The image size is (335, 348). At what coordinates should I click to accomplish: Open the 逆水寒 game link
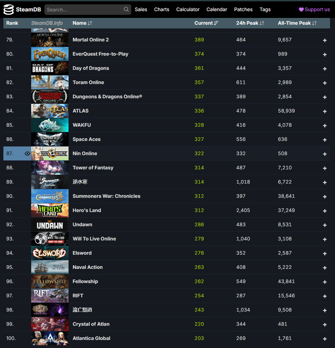click(x=80, y=182)
